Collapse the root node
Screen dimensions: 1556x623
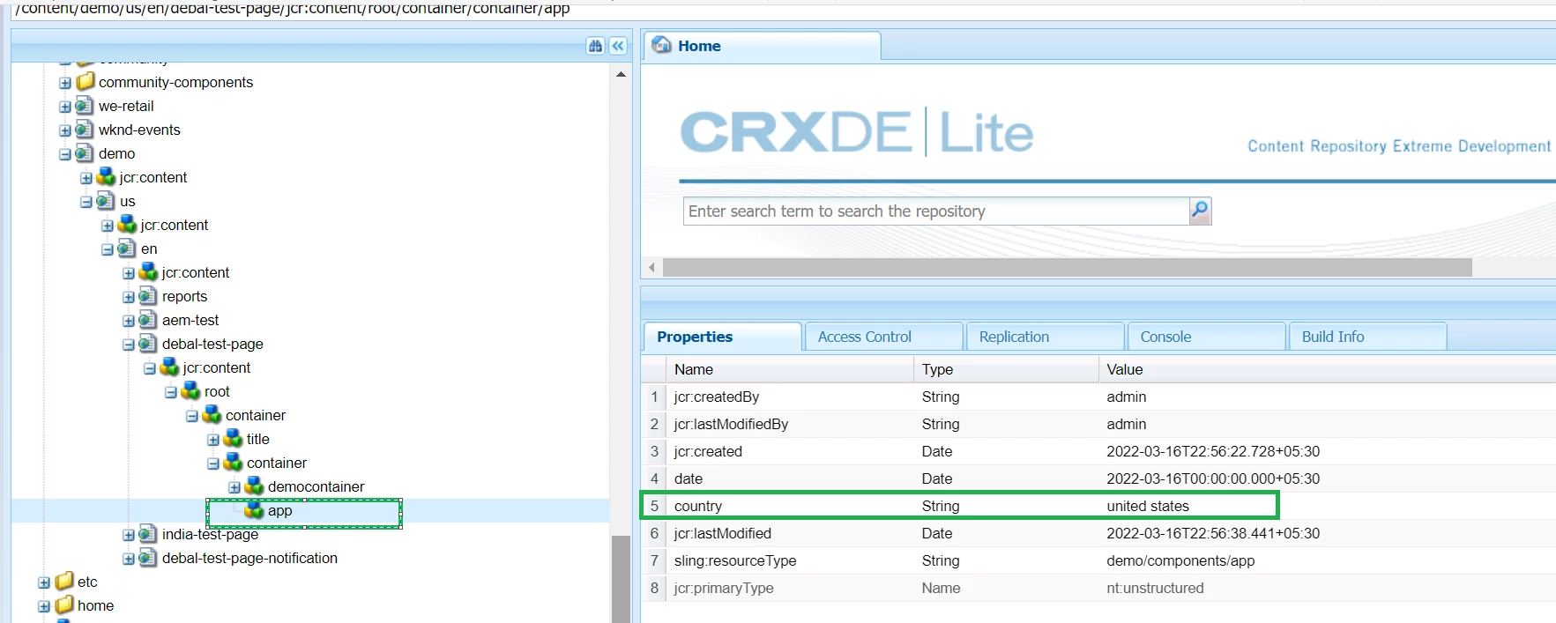(x=171, y=392)
